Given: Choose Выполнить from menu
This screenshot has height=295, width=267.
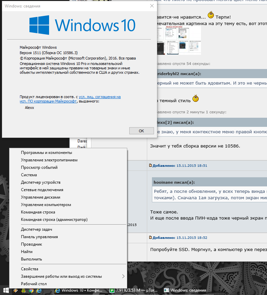Looking at the screenshot, I should (68, 259).
